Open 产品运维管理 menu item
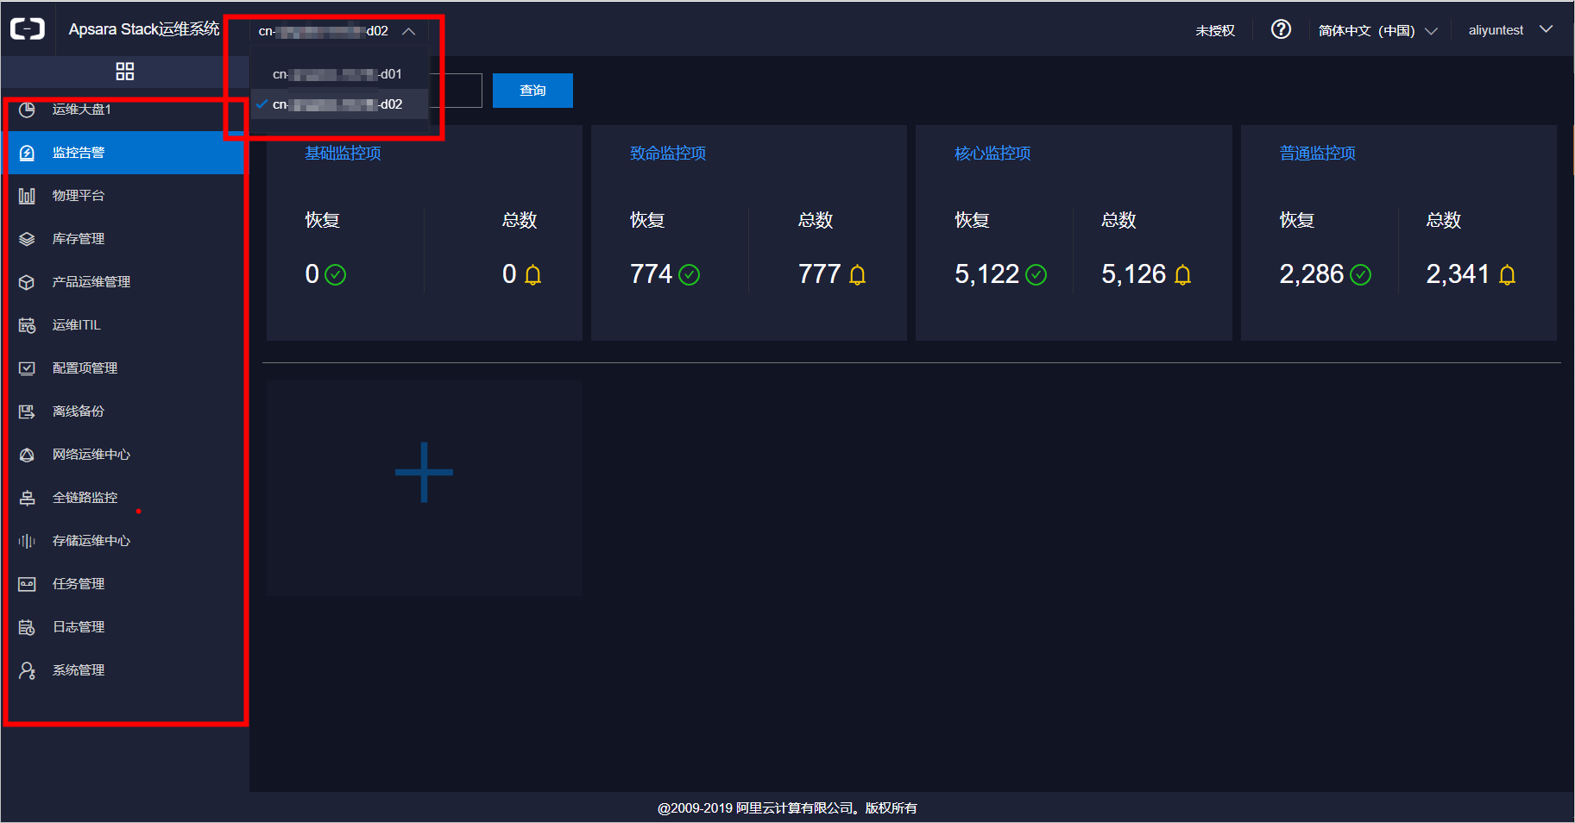The width and height of the screenshot is (1575, 823). pyautogui.click(x=125, y=282)
